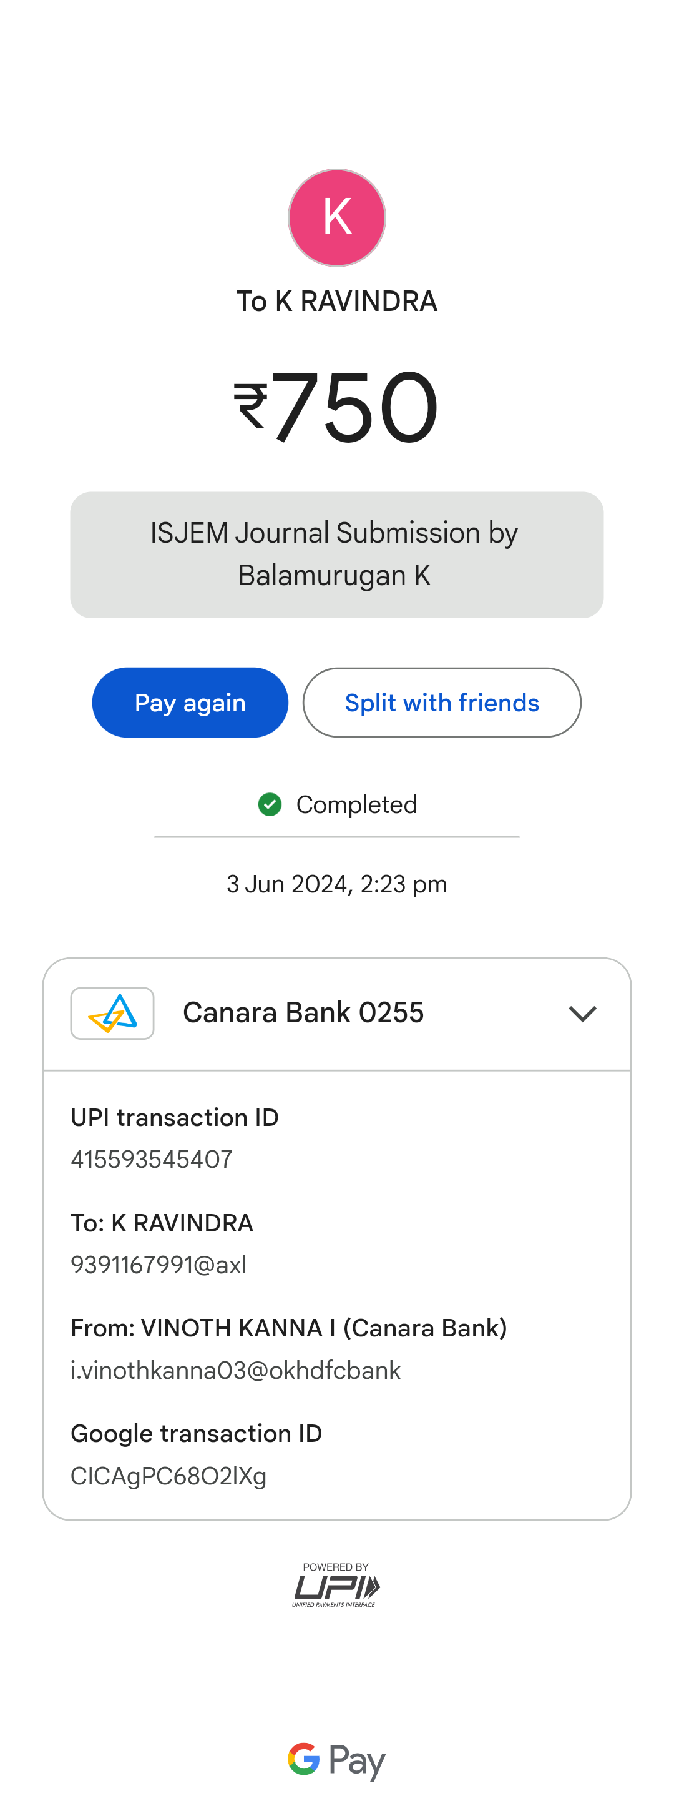The width and height of the screenshot is (674, 1811).
Task: Tap the pink K recipient avatar
Action: pos(336,218)
